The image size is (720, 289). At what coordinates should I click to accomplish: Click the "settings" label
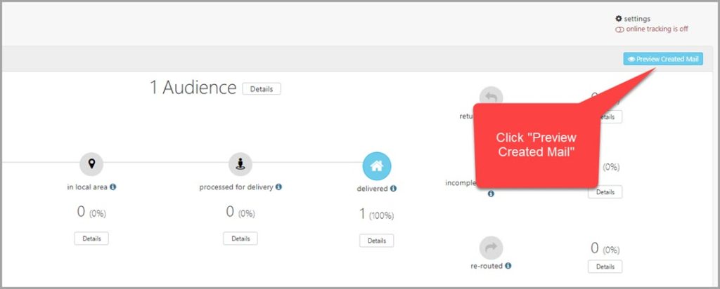pos(637,19)
